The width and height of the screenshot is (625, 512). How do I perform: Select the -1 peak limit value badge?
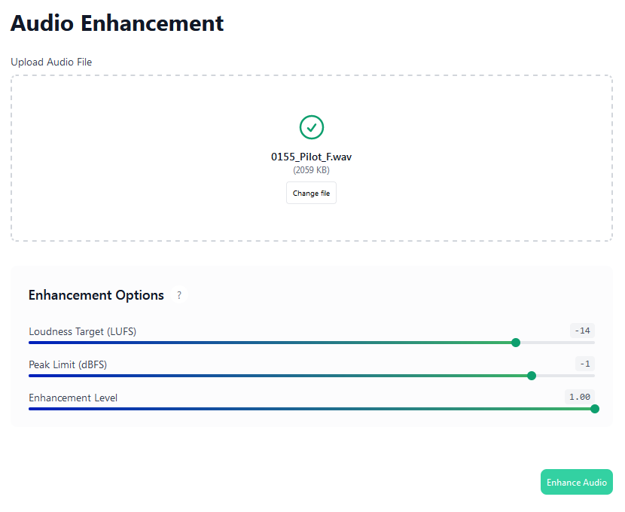(x=585, y=364)
